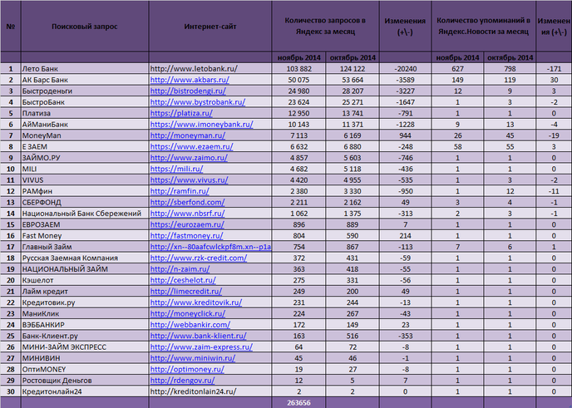The width and height of the screenshot is (572, 408).
Task: Select the 'Национальный Банк Сбережений' cell
Action: pyautogui.click(x=85, y=214)
